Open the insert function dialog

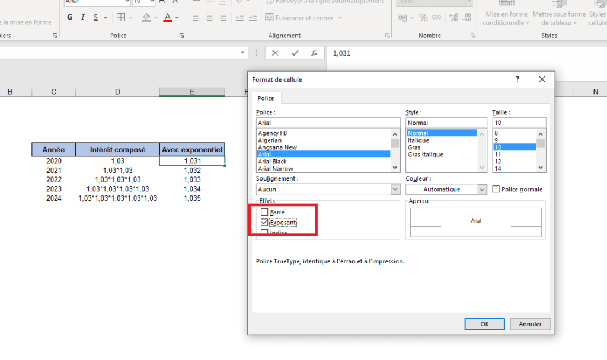coord(314,53)
